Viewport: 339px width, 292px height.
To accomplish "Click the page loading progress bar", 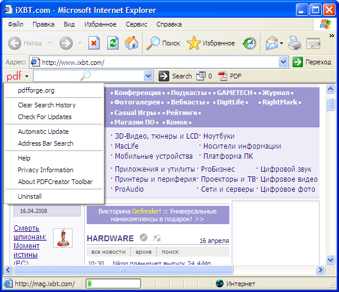I will [x=113, y=283].
